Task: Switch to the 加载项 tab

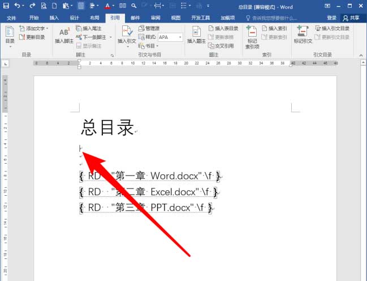Action: coord(227,17)
